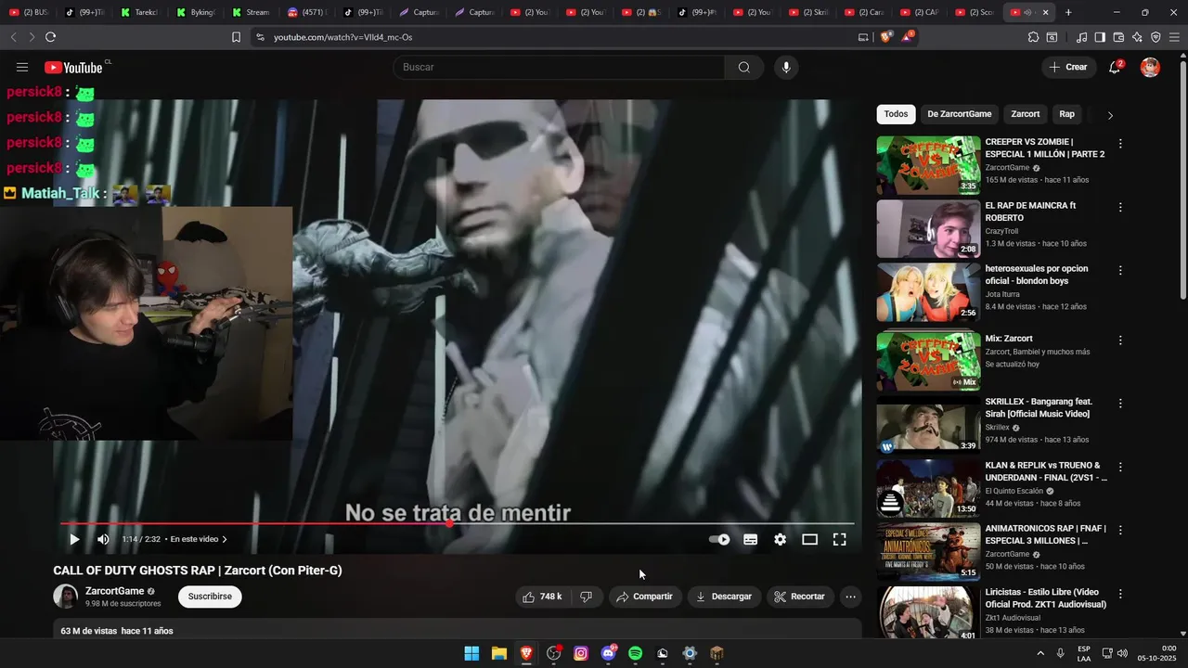Play the paused video
The width and height of the screenshot is (1188, 668).
pyautogui.click(x=74, y=539)
